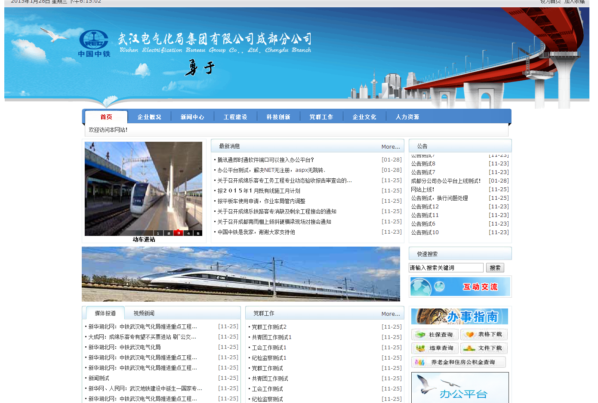Open the 人力资源 navigation item
This screenshot has width=598, height=403.
pos(407,117)
